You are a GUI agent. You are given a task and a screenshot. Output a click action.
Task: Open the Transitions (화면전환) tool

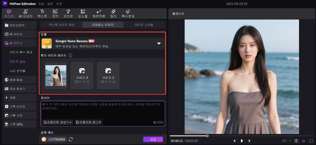tap(99, 14)
